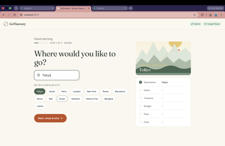Click the GoTinerary brand name
This screenshot has height=146, width=225.
[18, 24]
